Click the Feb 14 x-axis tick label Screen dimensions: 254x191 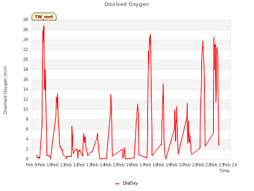tap(98, 165)
